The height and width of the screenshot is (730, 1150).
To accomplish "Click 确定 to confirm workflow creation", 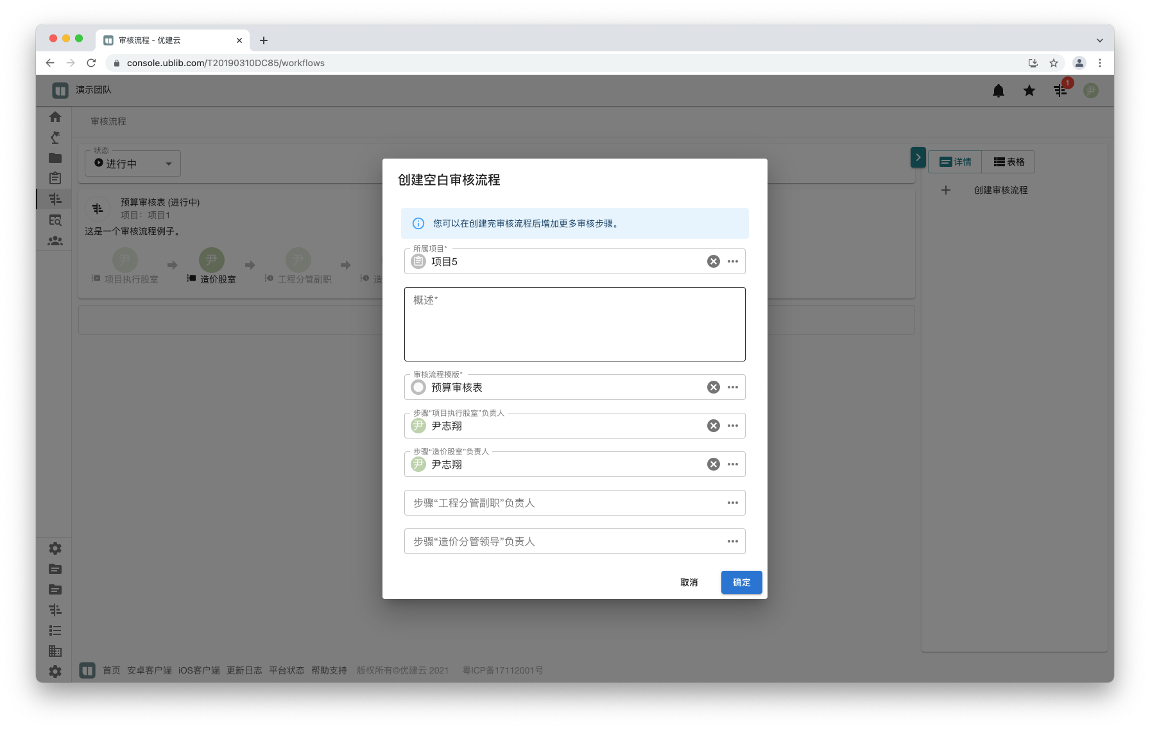I will click(741, 582).
